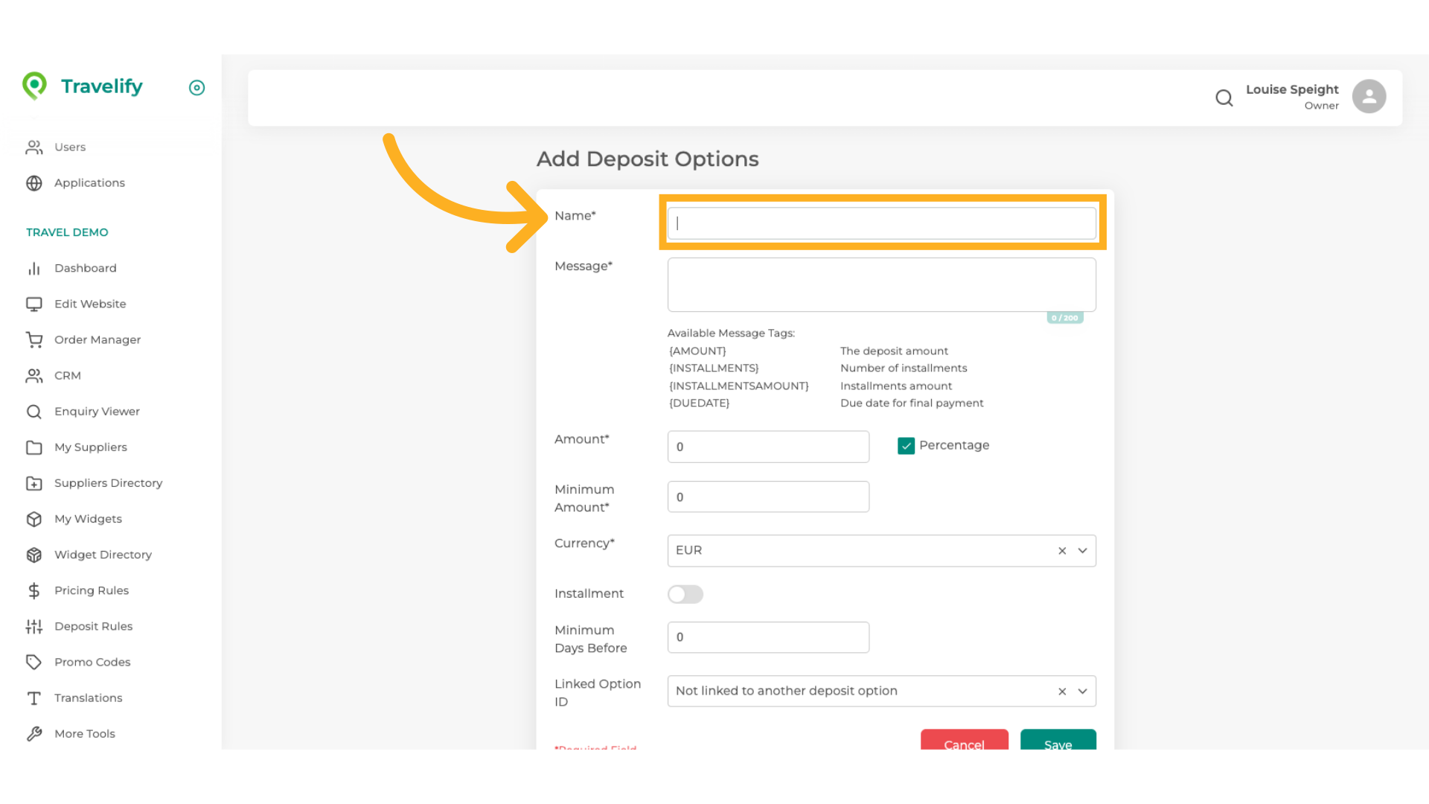This screenshot has height=804, width=1429.
Task: Expand the Linked Option ID dropdown
Action: point(1082,692)
